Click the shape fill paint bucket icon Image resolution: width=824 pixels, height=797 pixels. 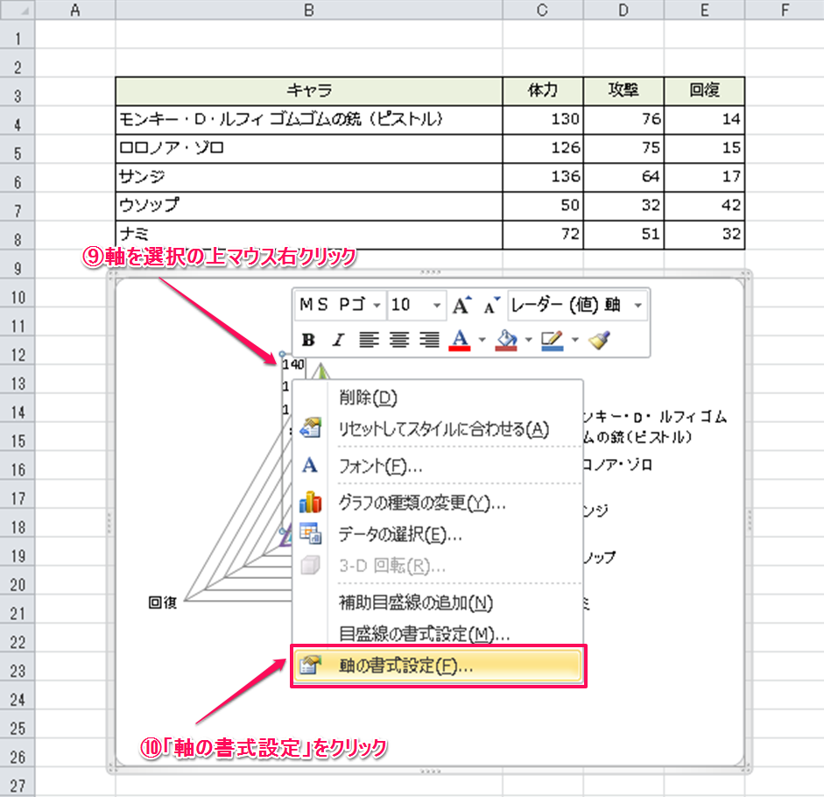pos(505,340)
